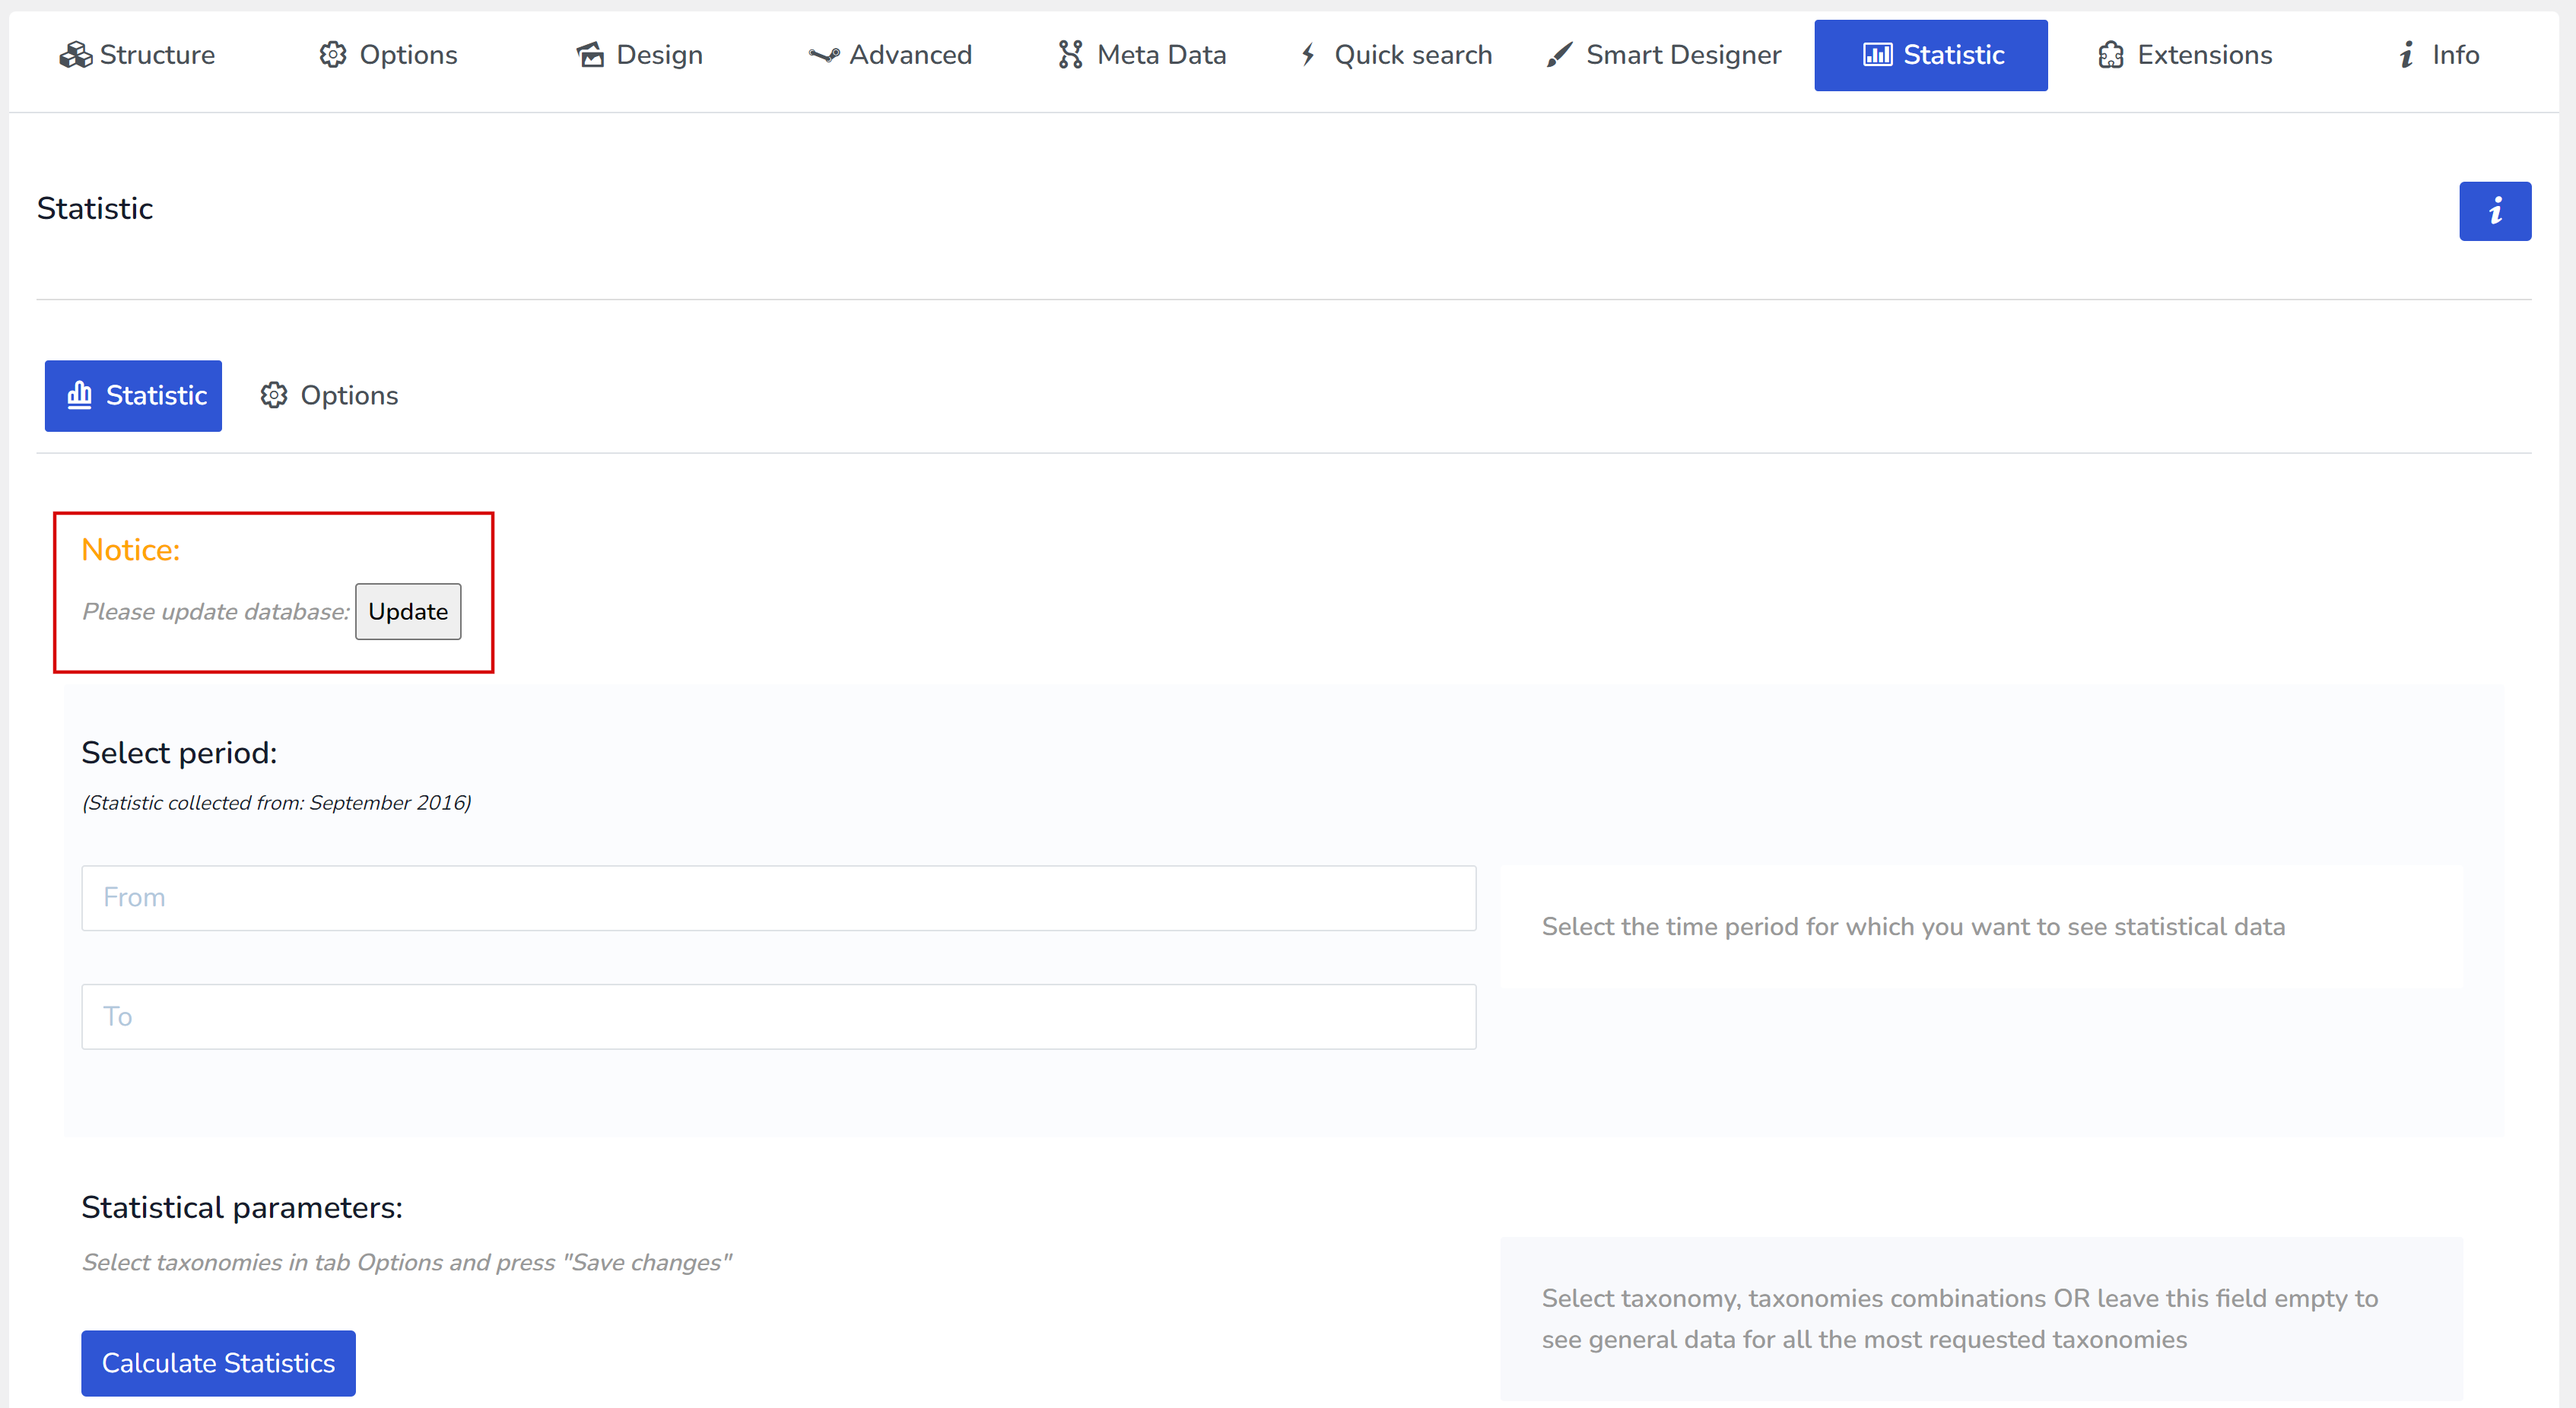Focus the To date field

778,1016
